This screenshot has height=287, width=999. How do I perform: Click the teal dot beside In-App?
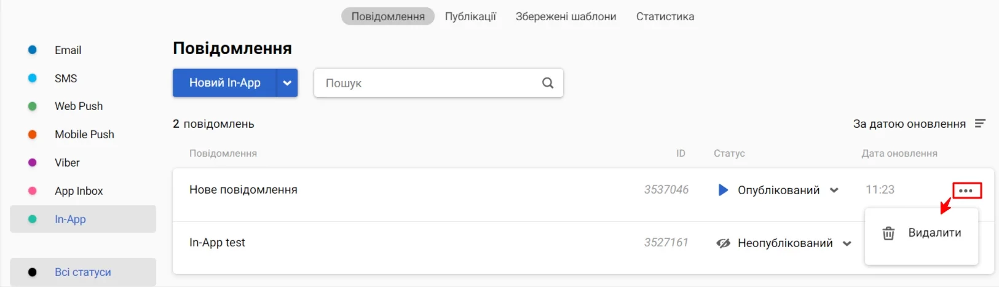click(33, 219)
